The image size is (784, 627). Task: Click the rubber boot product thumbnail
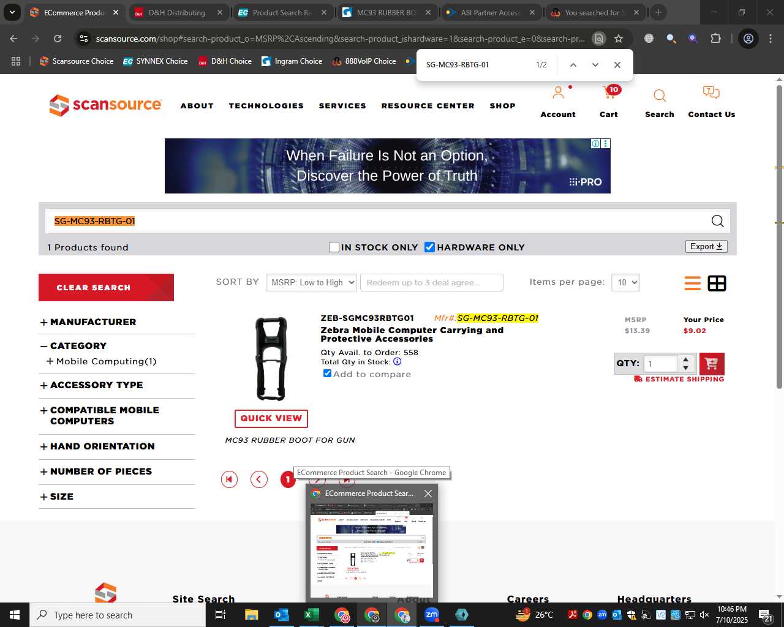271,359
